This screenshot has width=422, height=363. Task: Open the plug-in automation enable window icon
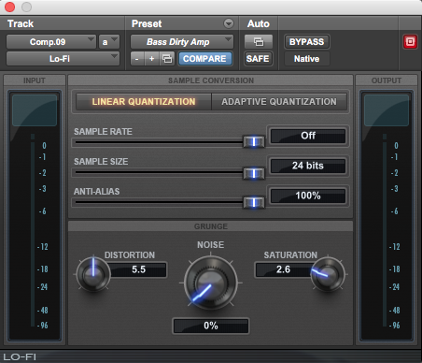[x=259, y=41]
